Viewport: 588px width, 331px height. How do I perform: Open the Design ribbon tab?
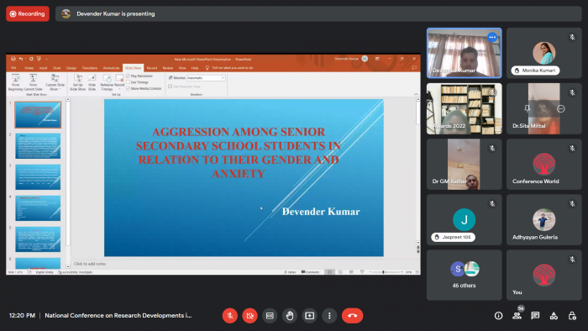[71, 68]
